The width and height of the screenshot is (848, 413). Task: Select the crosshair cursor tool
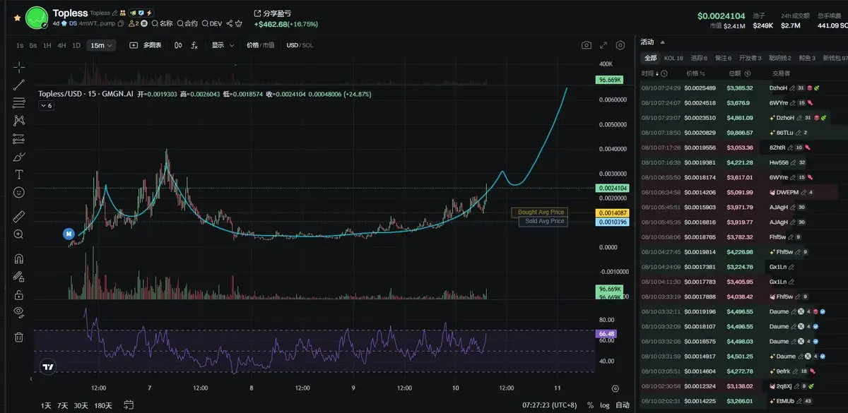pos(19,66)
